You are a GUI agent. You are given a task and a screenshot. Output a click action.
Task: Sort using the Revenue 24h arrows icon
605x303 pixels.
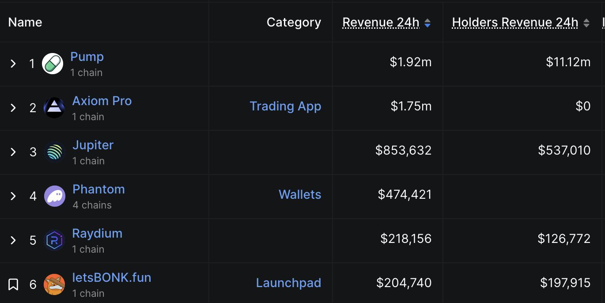pos(427,23)
